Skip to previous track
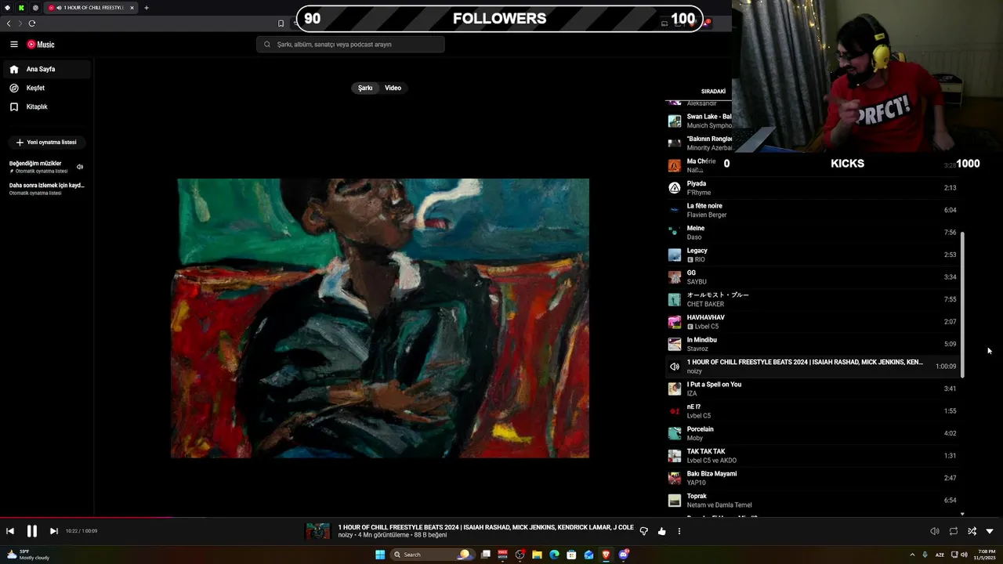Image resolution: width=1003 pixels, height=564 pixels. (10, 531)
